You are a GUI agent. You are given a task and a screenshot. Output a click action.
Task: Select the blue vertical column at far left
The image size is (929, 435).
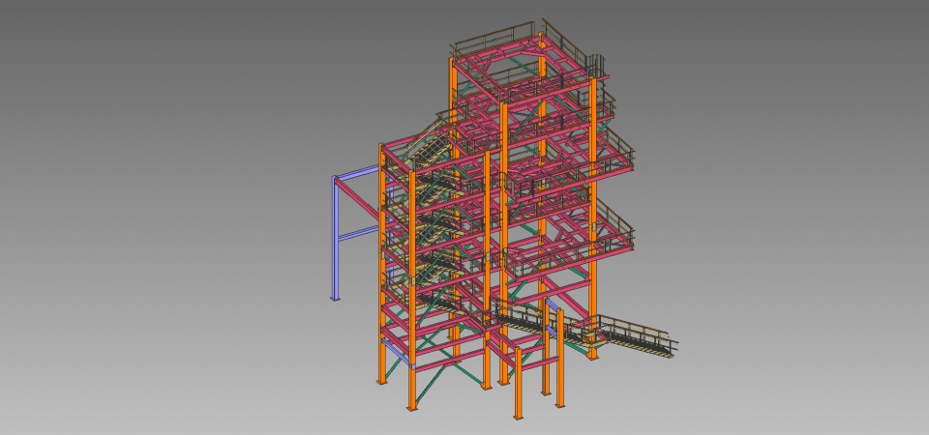point(336,242)
